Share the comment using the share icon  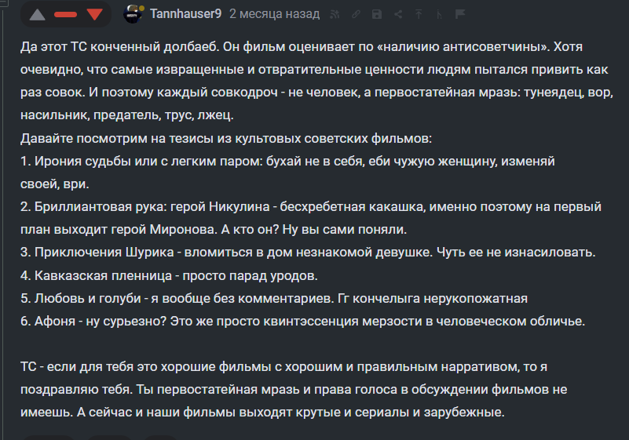click(x=397, y=14)
